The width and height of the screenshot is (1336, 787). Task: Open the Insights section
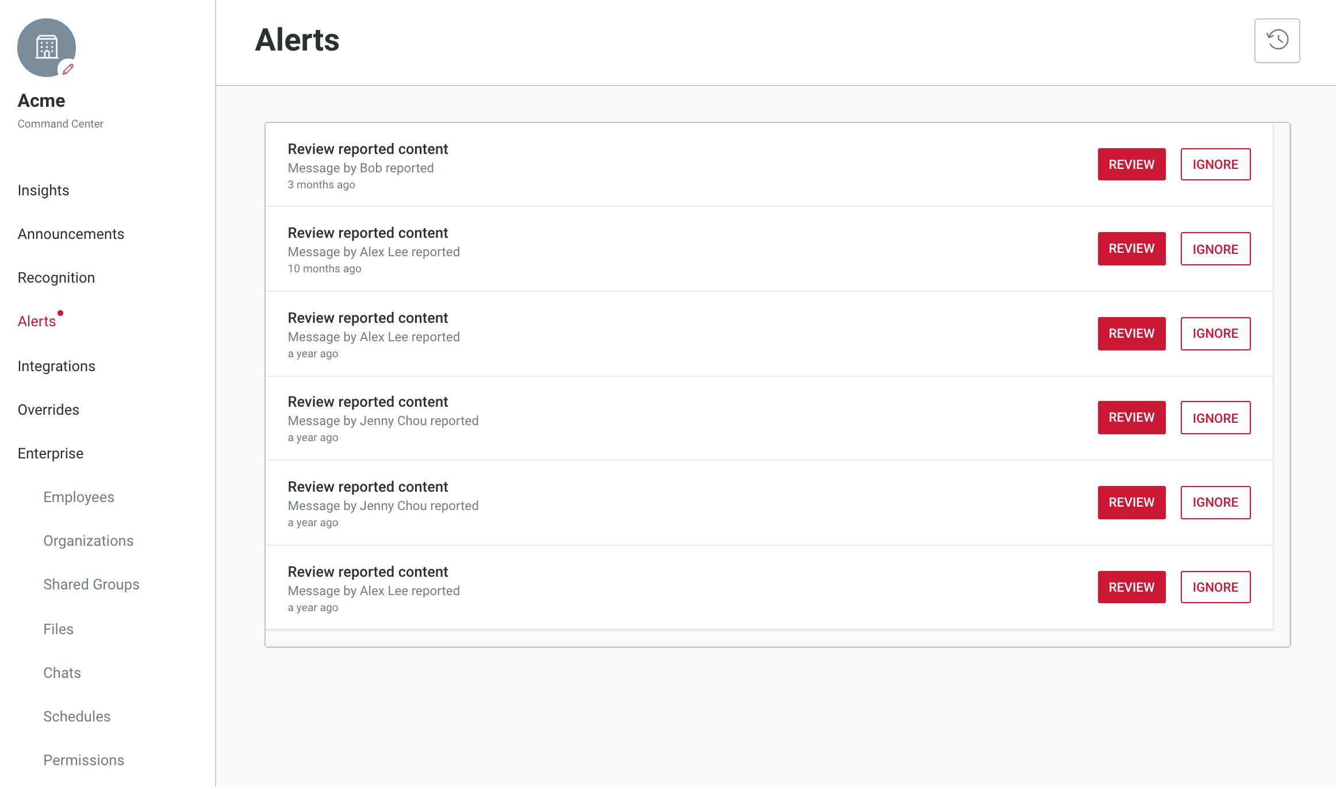(43, 190)
